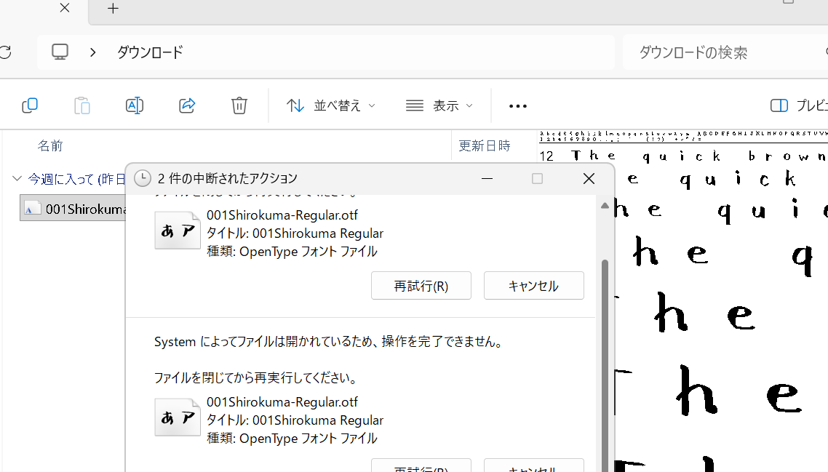Click the dialog's vertical scrollbar thumb
The image size is (828, 472).
click(604, 349)
